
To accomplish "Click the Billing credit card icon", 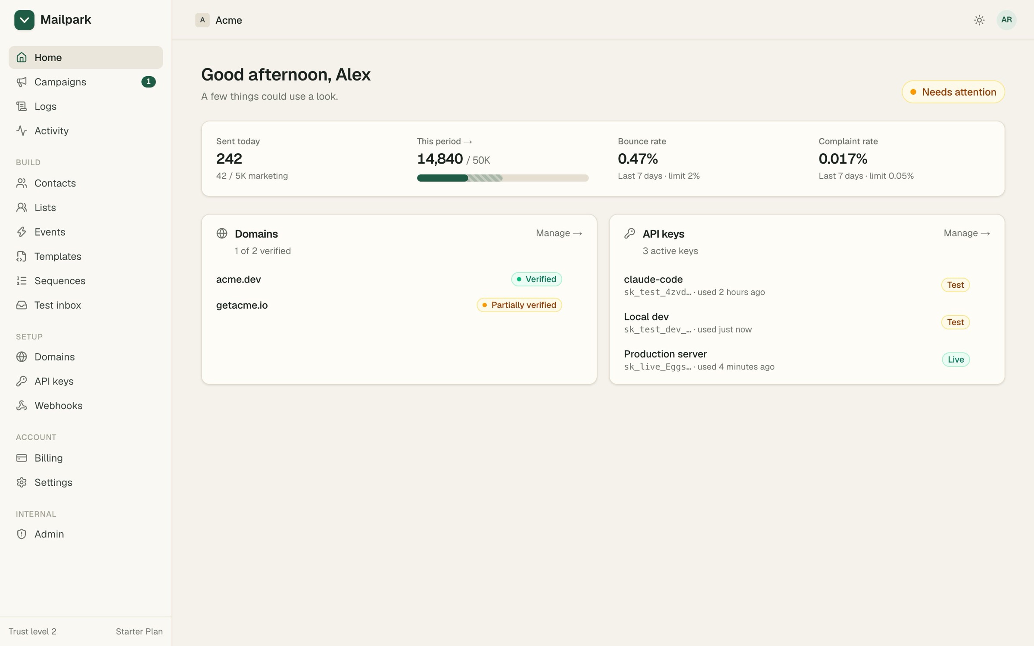I will point(22,458).
